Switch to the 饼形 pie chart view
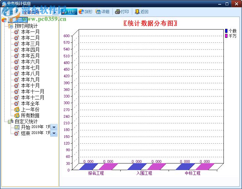This screenshot has height=189, width=242. (x=86, y=12)
